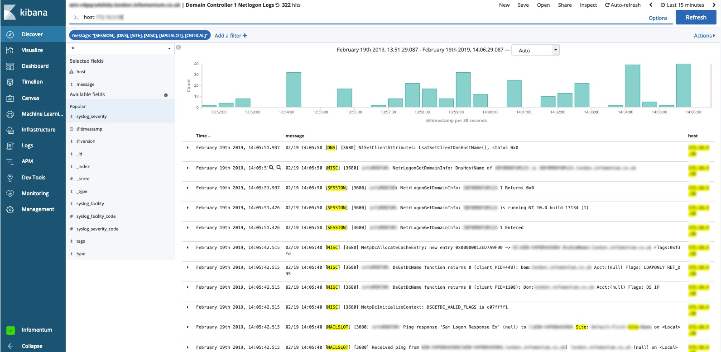Click Inspect in top menu

click(x=588, y=5)
